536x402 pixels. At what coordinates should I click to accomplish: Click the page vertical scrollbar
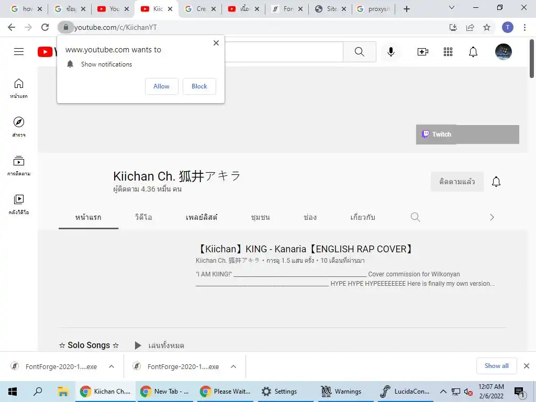pyautogui.click(x=532, y=59)
